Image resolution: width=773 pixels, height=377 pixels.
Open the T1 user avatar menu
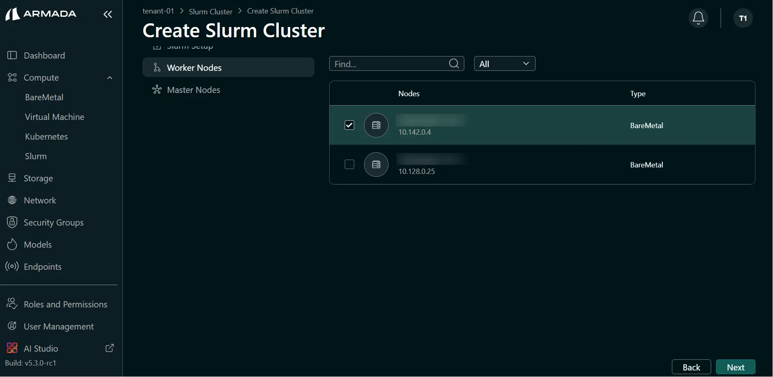(743, 18)
